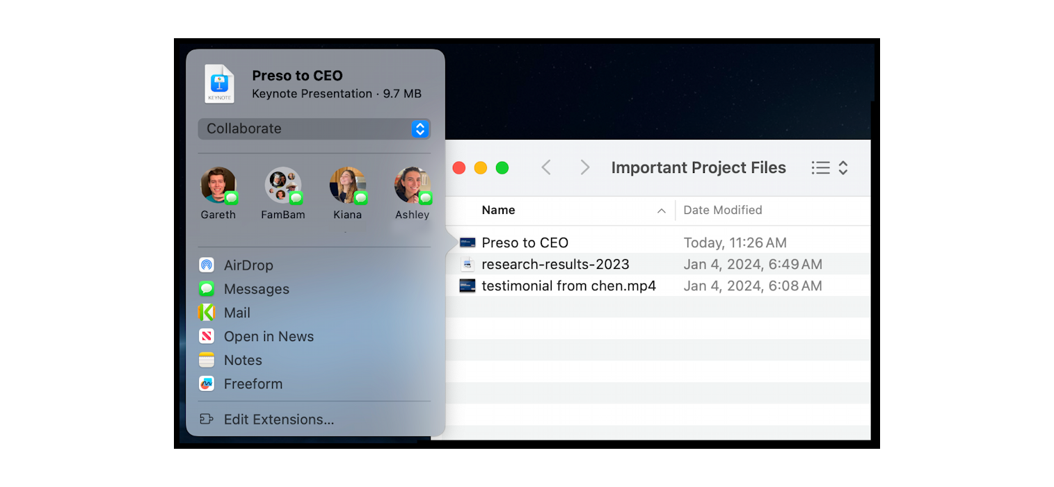The width and height of the screenshot is (1054, 487).
Task: Open the research-results-2023 file
Action: 555,264
